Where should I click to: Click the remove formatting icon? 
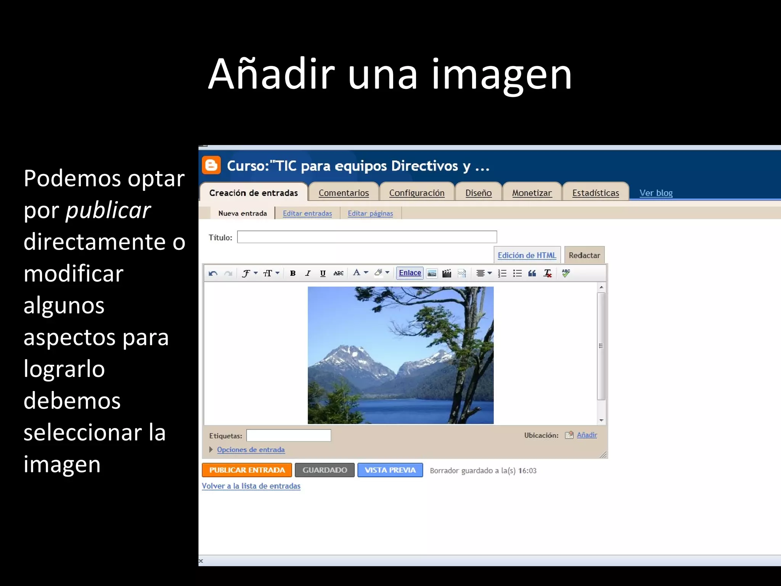(548, 273)
